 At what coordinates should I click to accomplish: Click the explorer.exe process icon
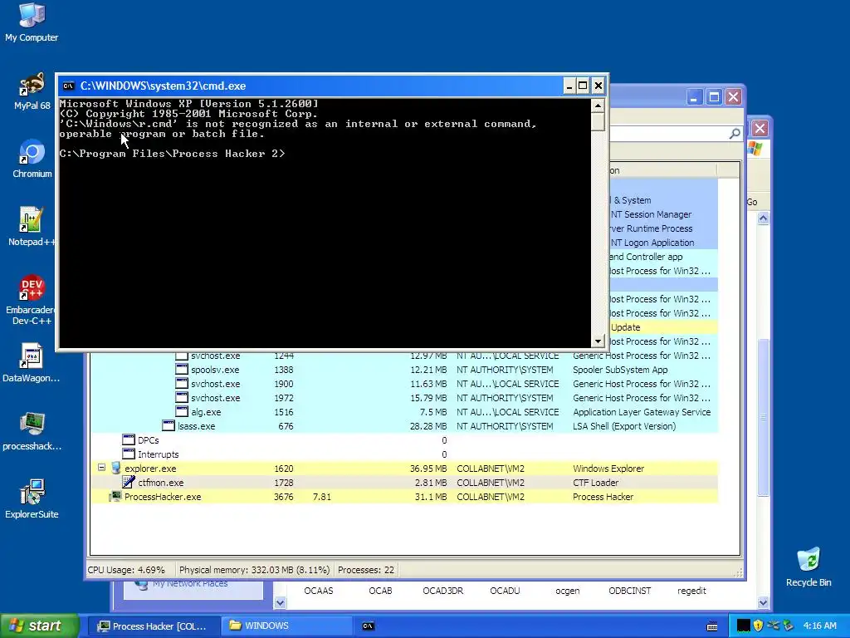coord(116,468)
